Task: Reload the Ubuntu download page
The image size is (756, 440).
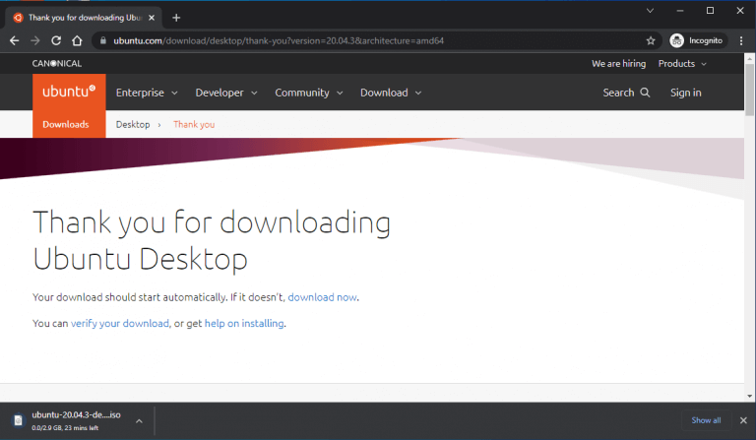Action: click(56, 41)
